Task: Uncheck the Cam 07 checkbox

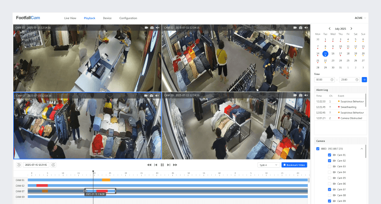Action: 329,189
